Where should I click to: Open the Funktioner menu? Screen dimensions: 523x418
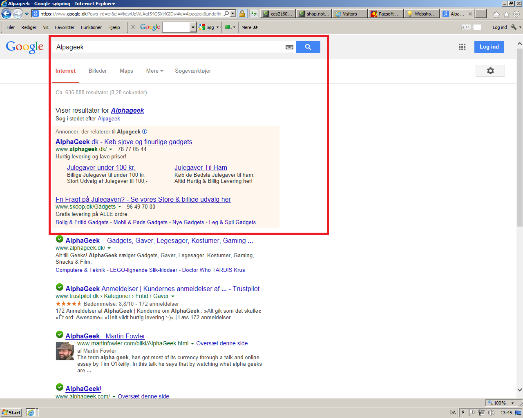91,27
